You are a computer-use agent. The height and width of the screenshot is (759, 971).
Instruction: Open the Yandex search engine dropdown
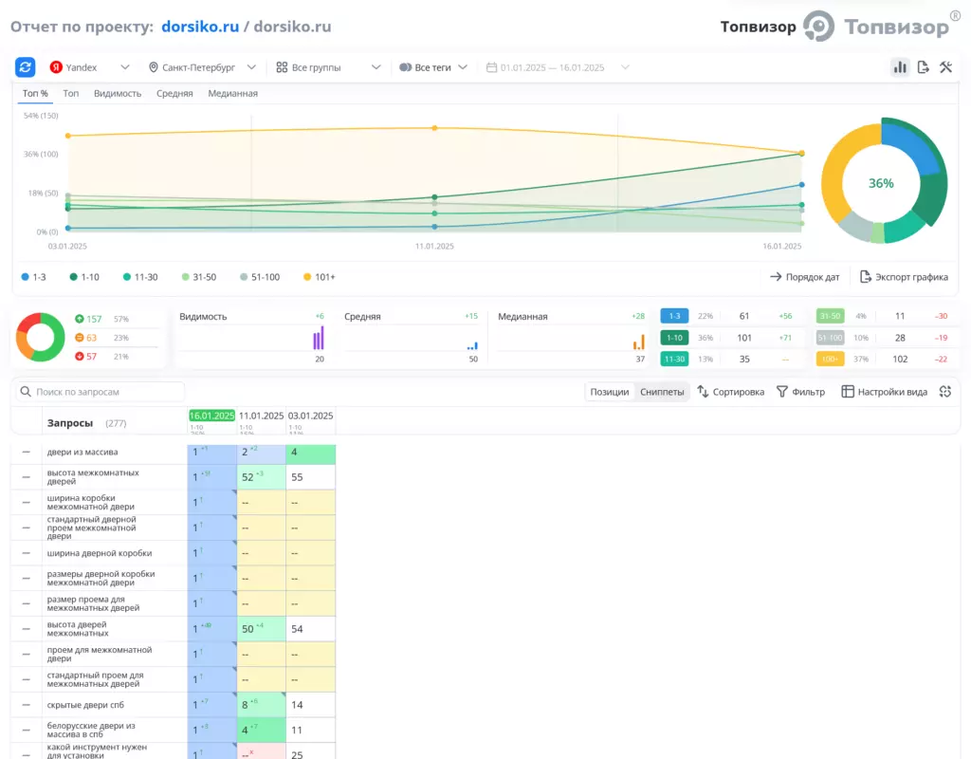[90, 67]
